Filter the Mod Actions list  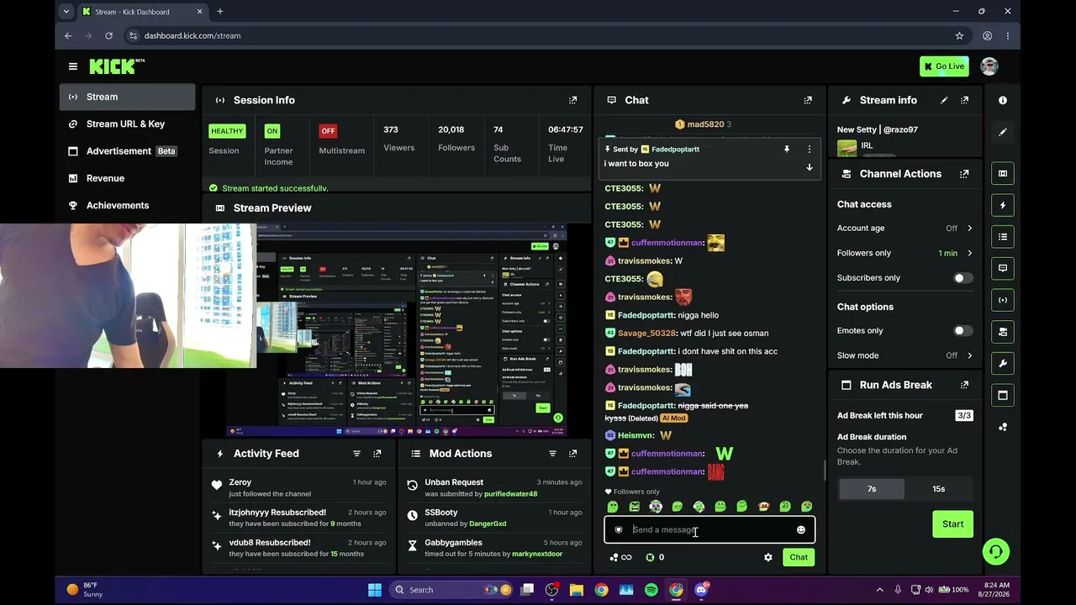click(552, 454)
